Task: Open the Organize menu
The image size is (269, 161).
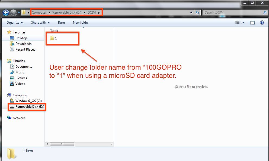Action: coord(15,23)
